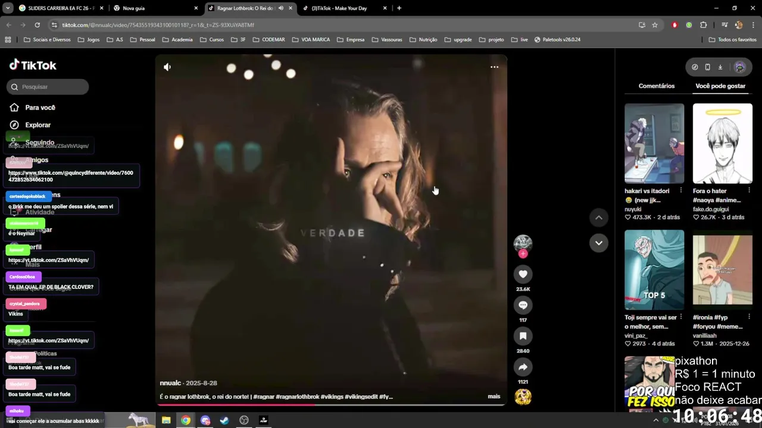762x428 pixels.
Task: Open Para você in the sidebar
Action: 40,108
